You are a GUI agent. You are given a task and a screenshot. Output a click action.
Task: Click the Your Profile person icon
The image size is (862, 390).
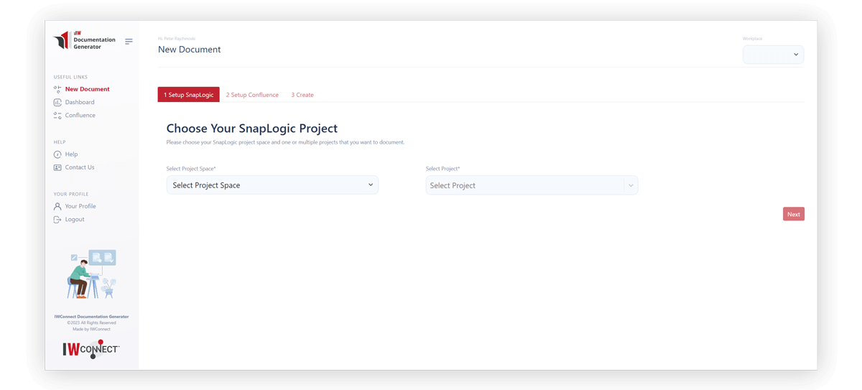[57, 206]
